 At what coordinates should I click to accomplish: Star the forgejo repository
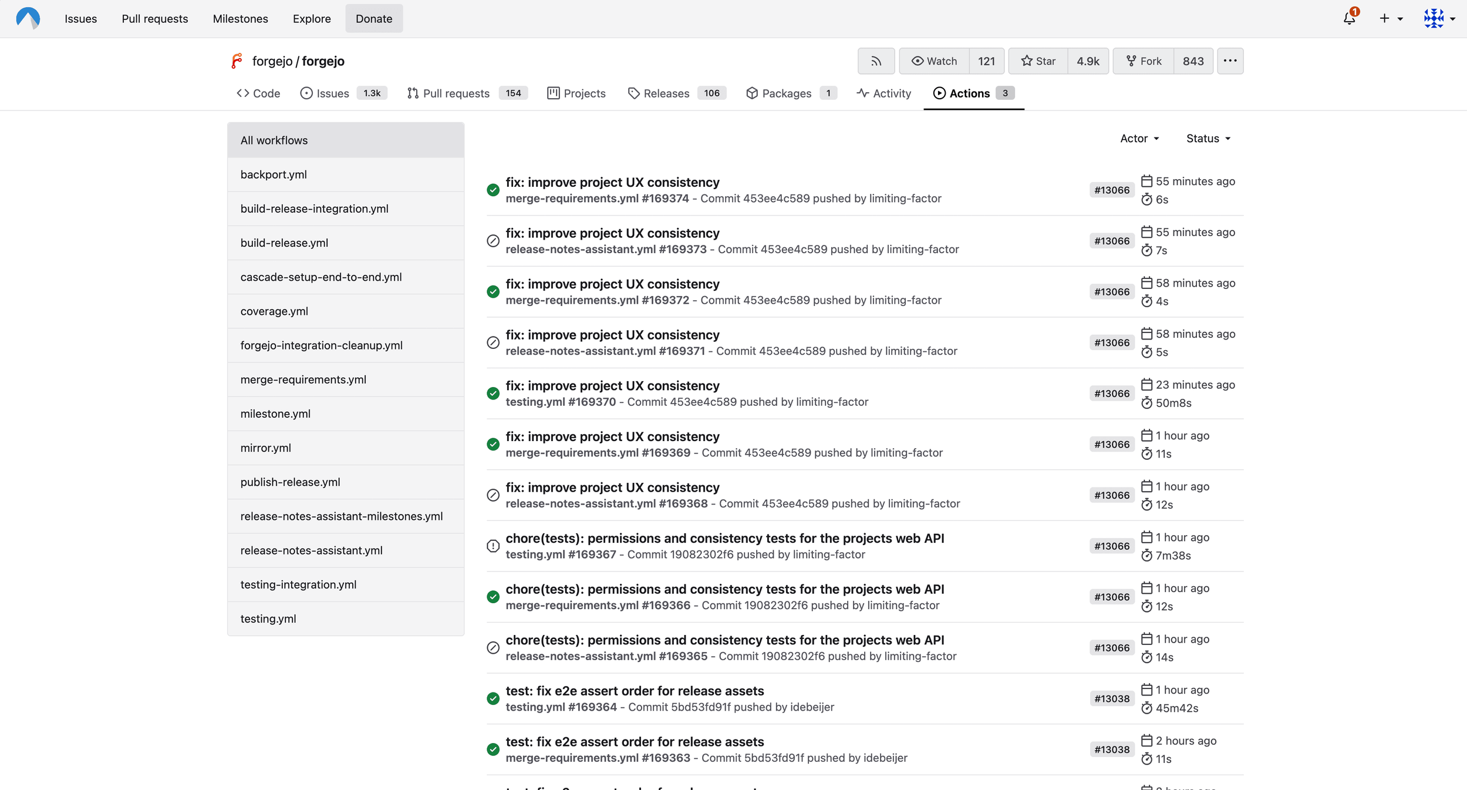coord(1038,61)
